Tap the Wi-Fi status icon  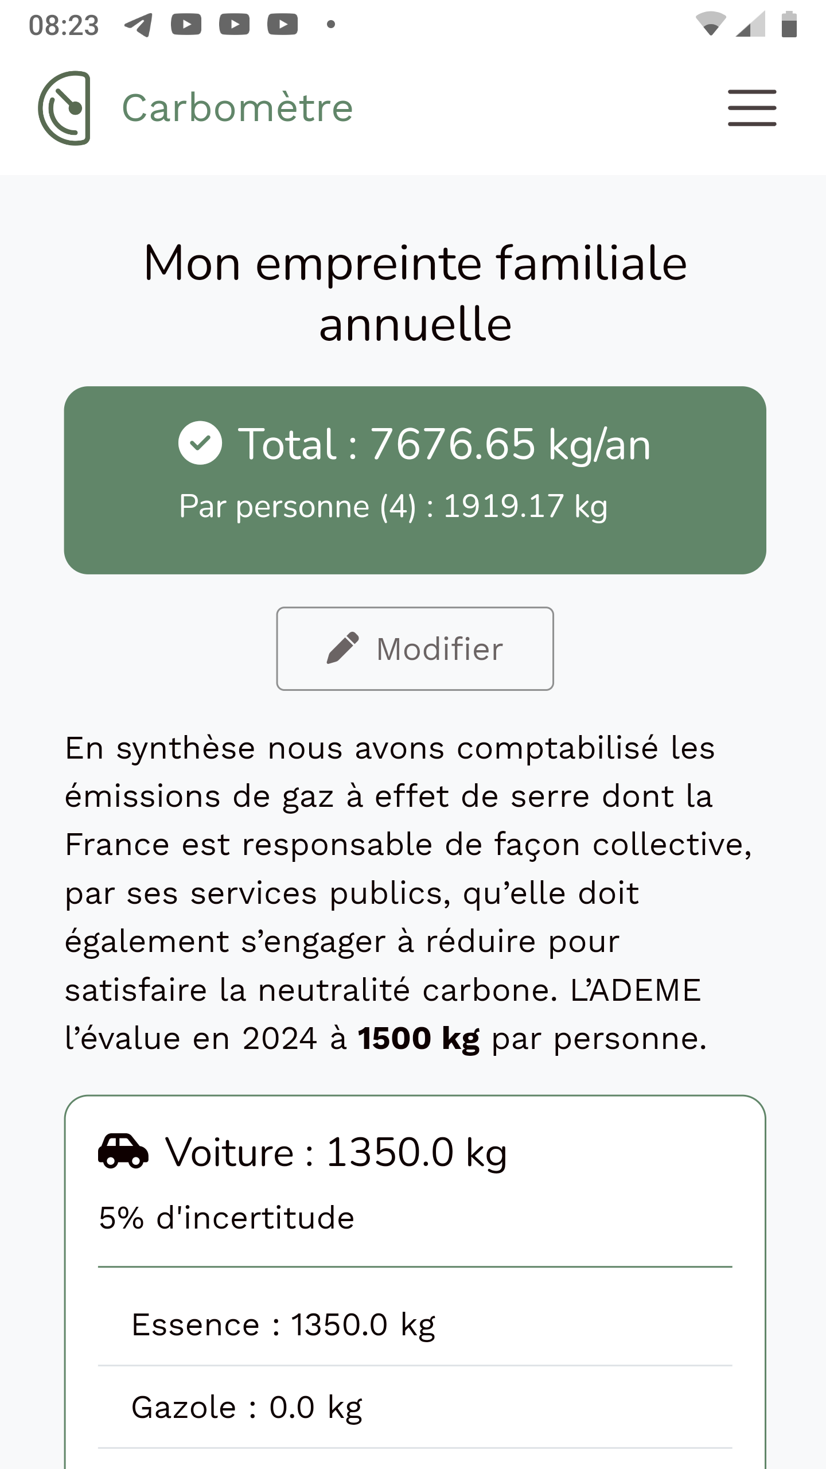click(711, 24)
